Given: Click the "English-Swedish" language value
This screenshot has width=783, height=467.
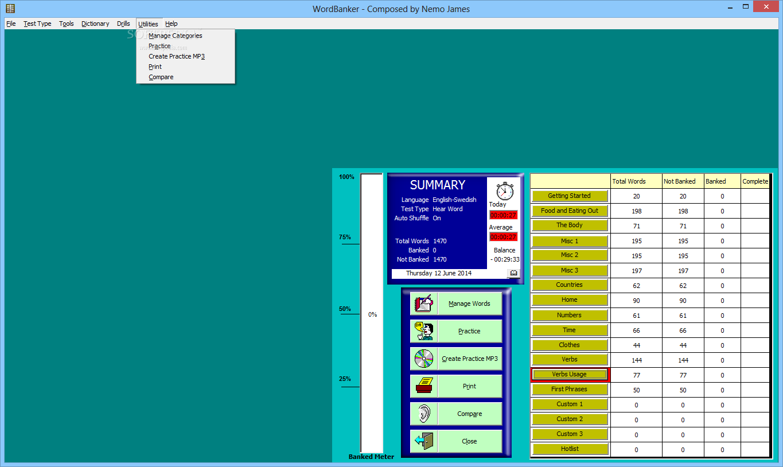Looking at the screenshot, I should point(454,200).
